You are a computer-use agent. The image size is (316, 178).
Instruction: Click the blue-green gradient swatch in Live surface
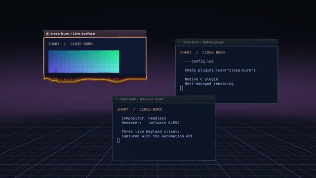[83, 61]
